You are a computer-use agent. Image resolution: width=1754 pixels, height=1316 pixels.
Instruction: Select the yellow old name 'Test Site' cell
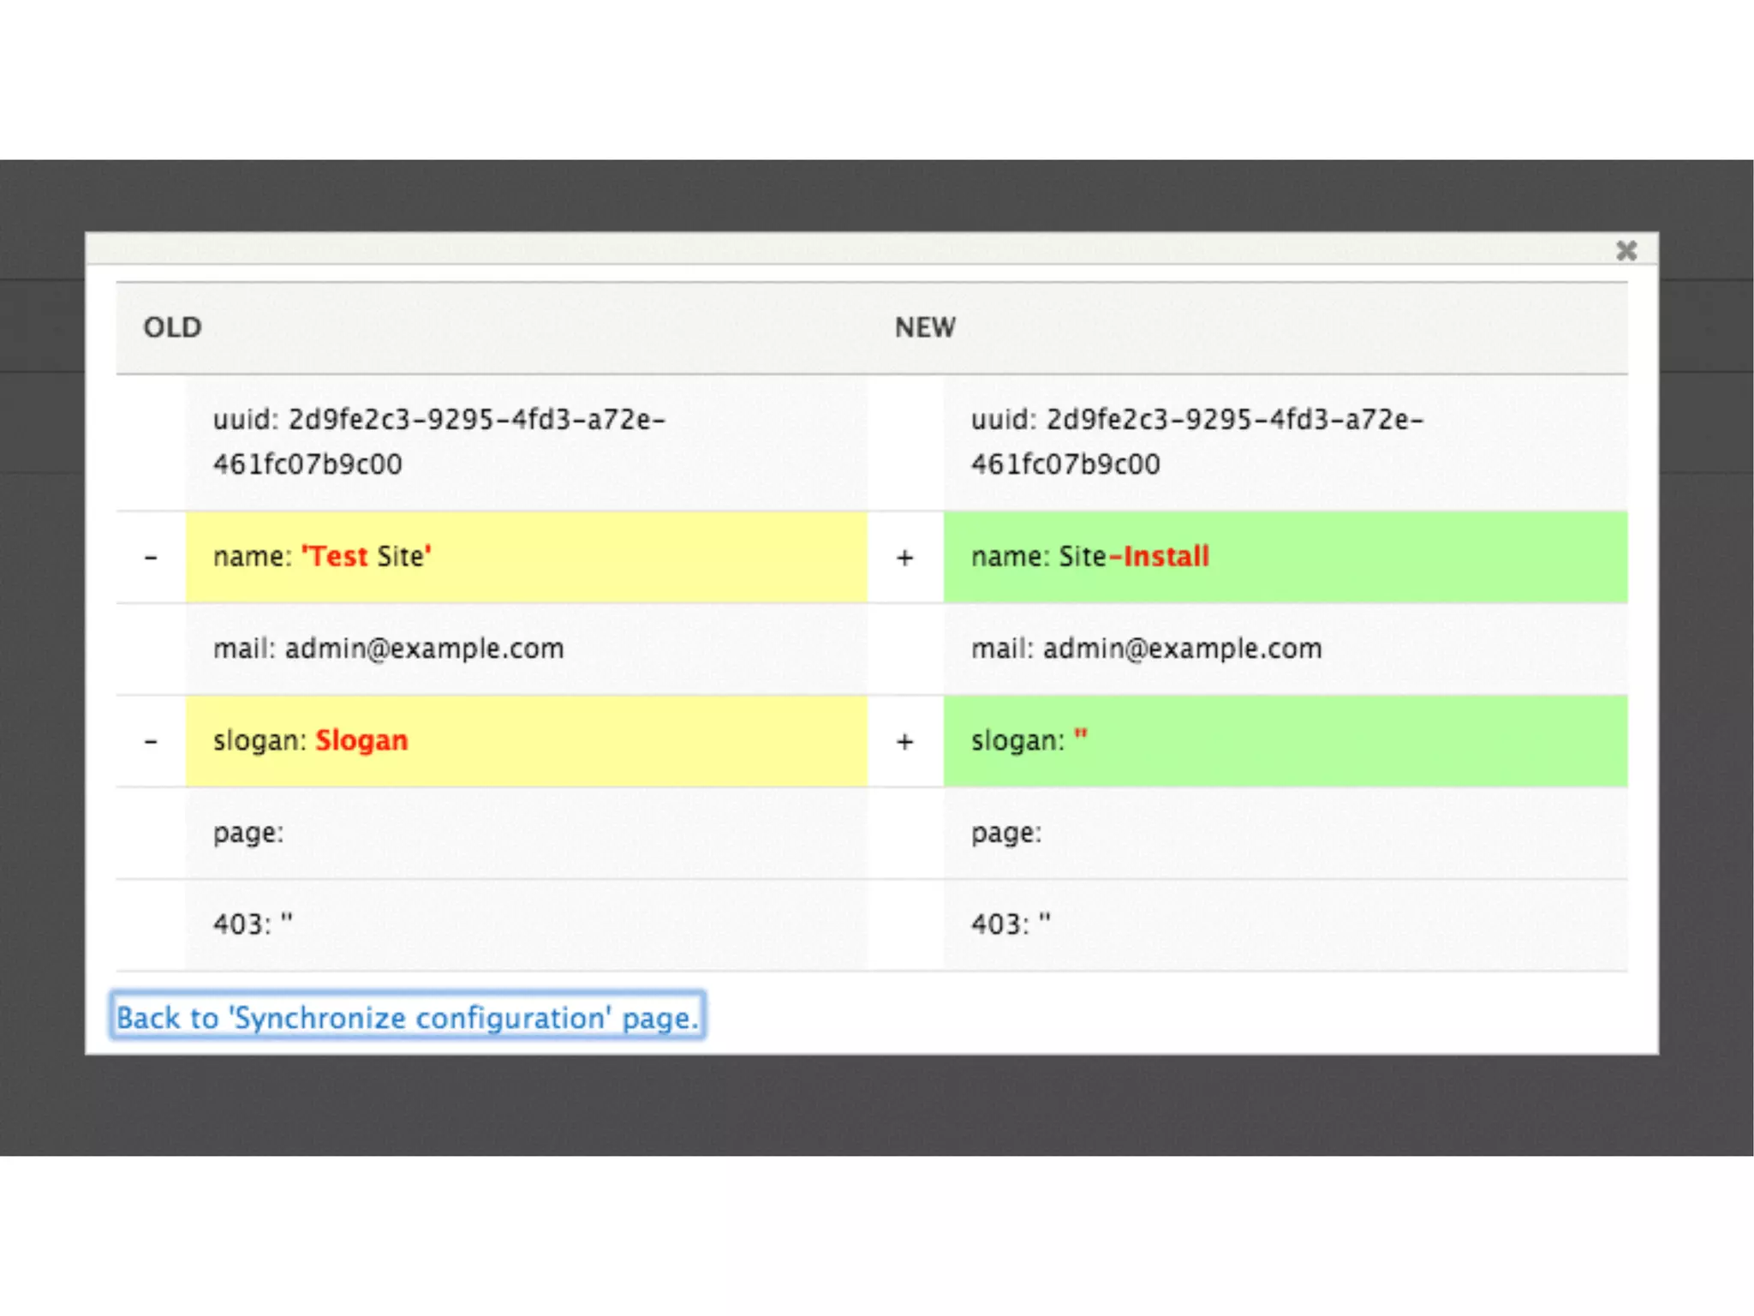(x=526, y=557)
